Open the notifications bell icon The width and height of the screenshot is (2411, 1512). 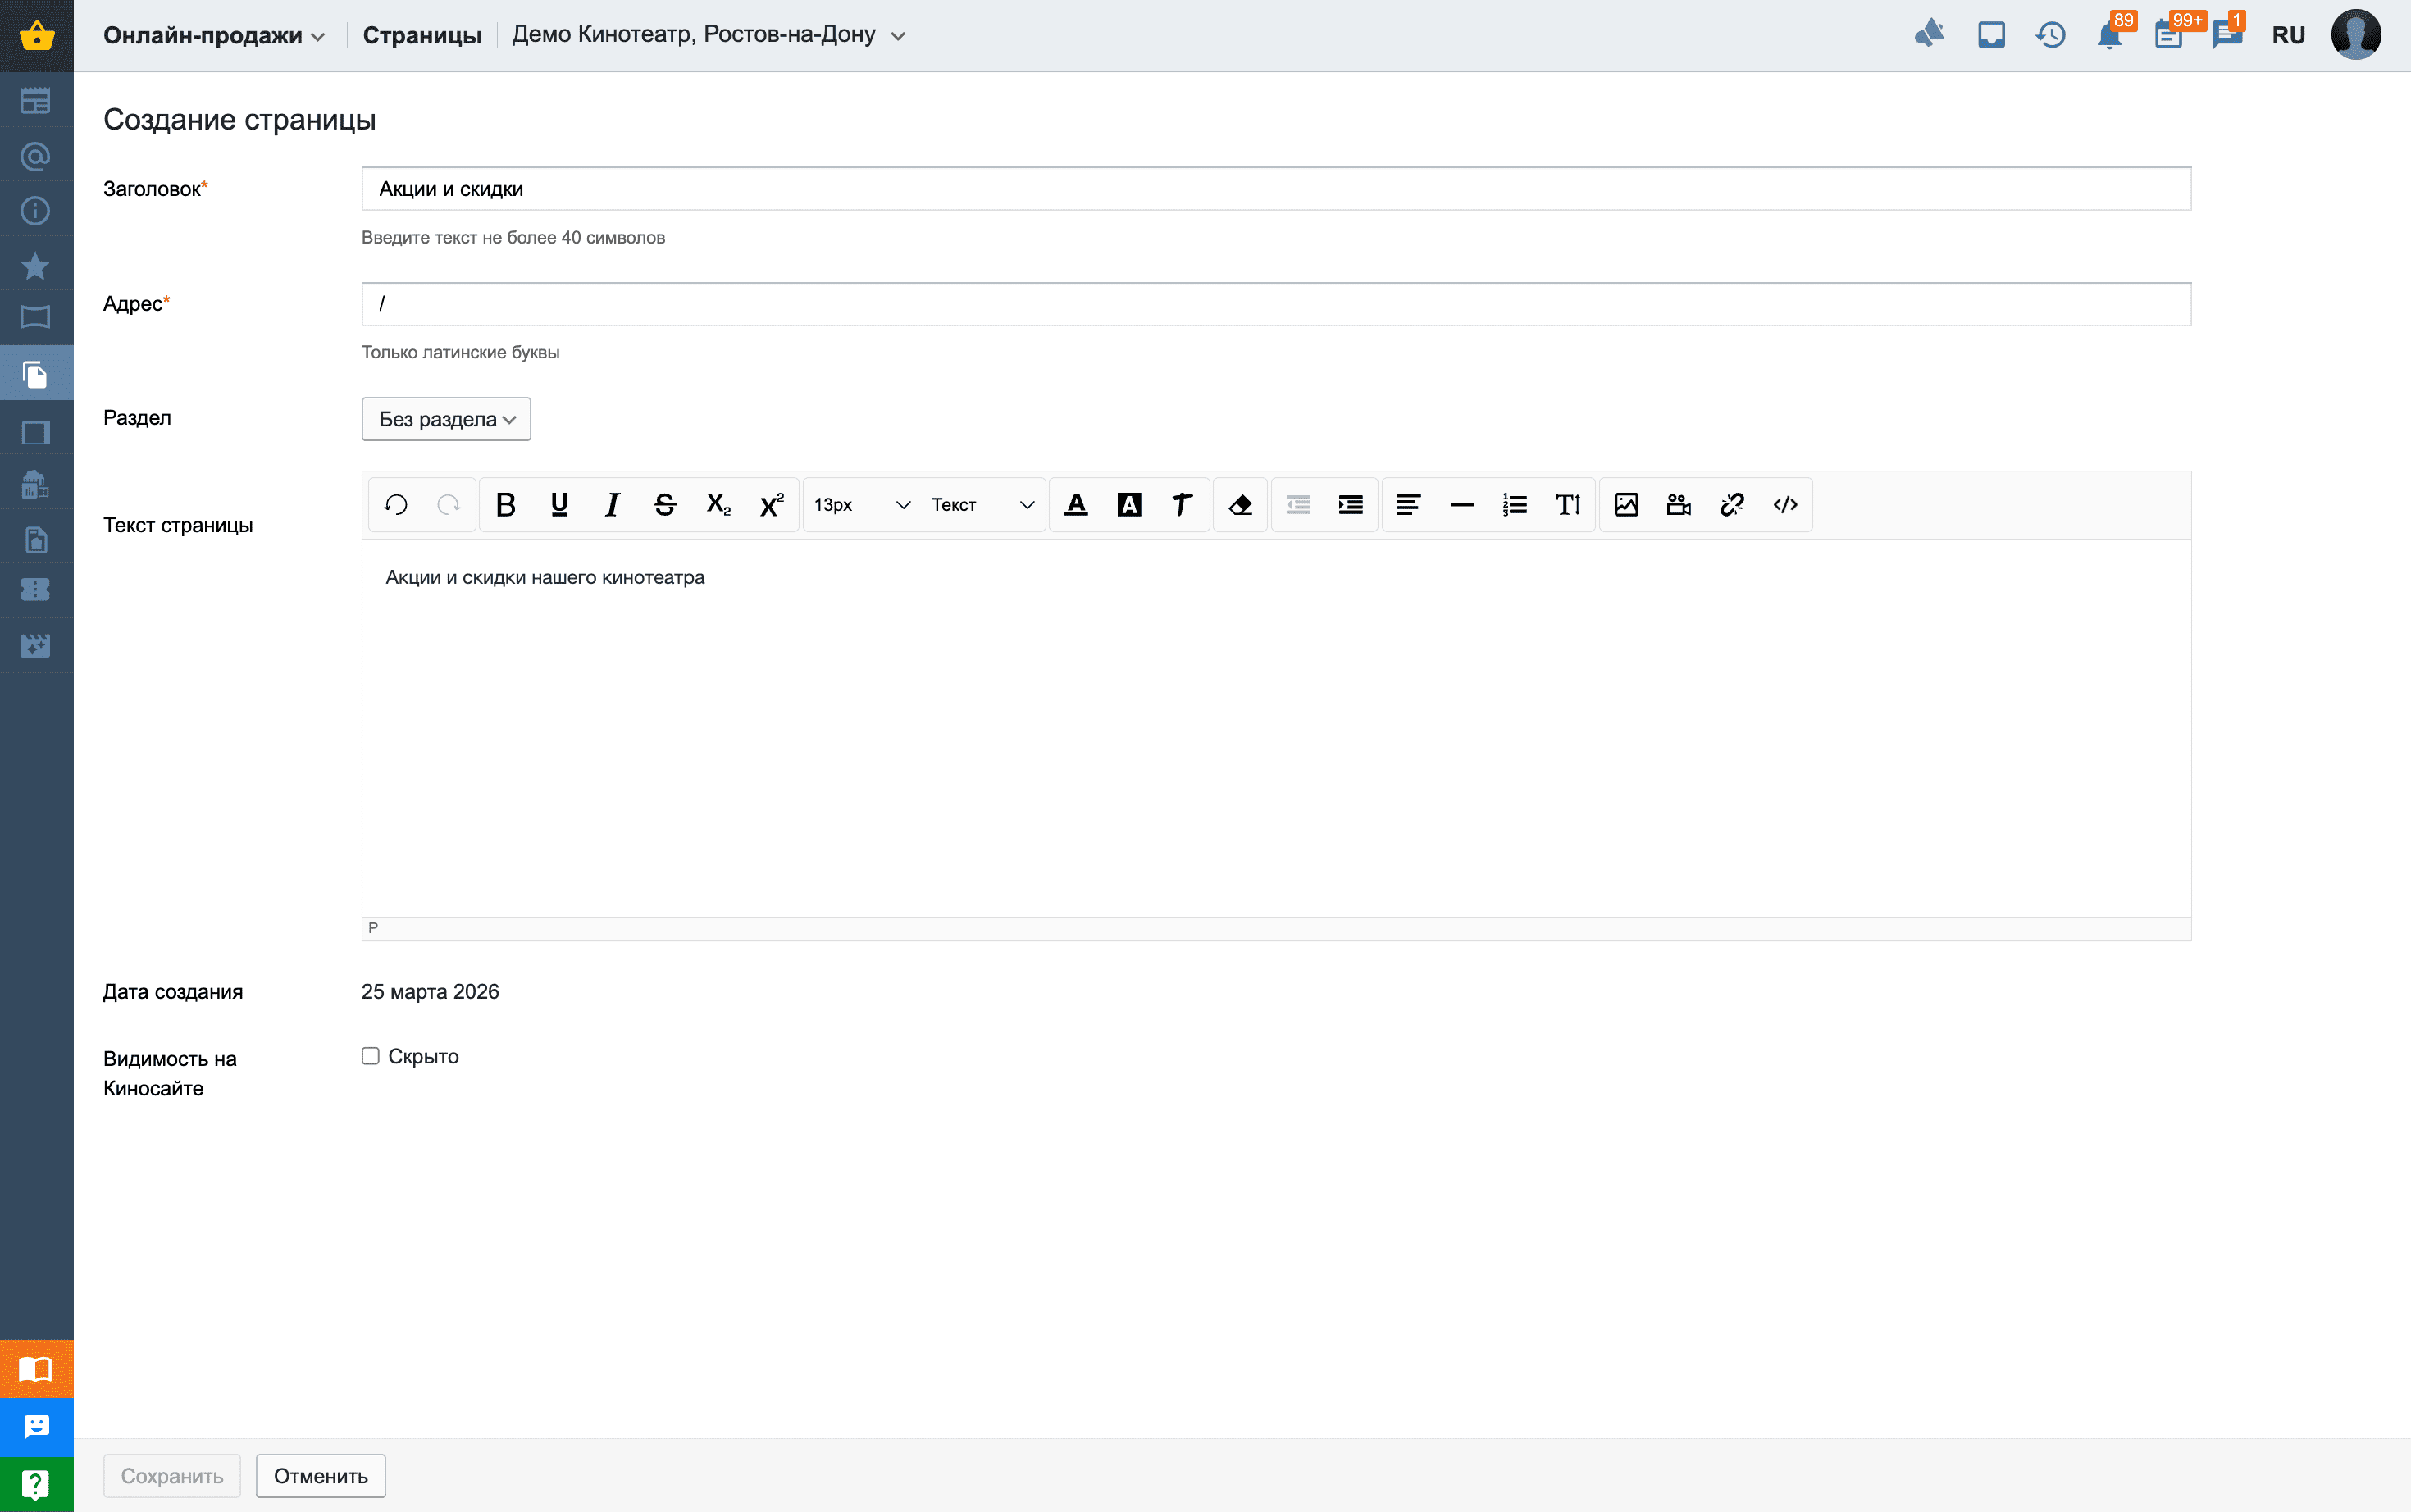(2109, 36)
